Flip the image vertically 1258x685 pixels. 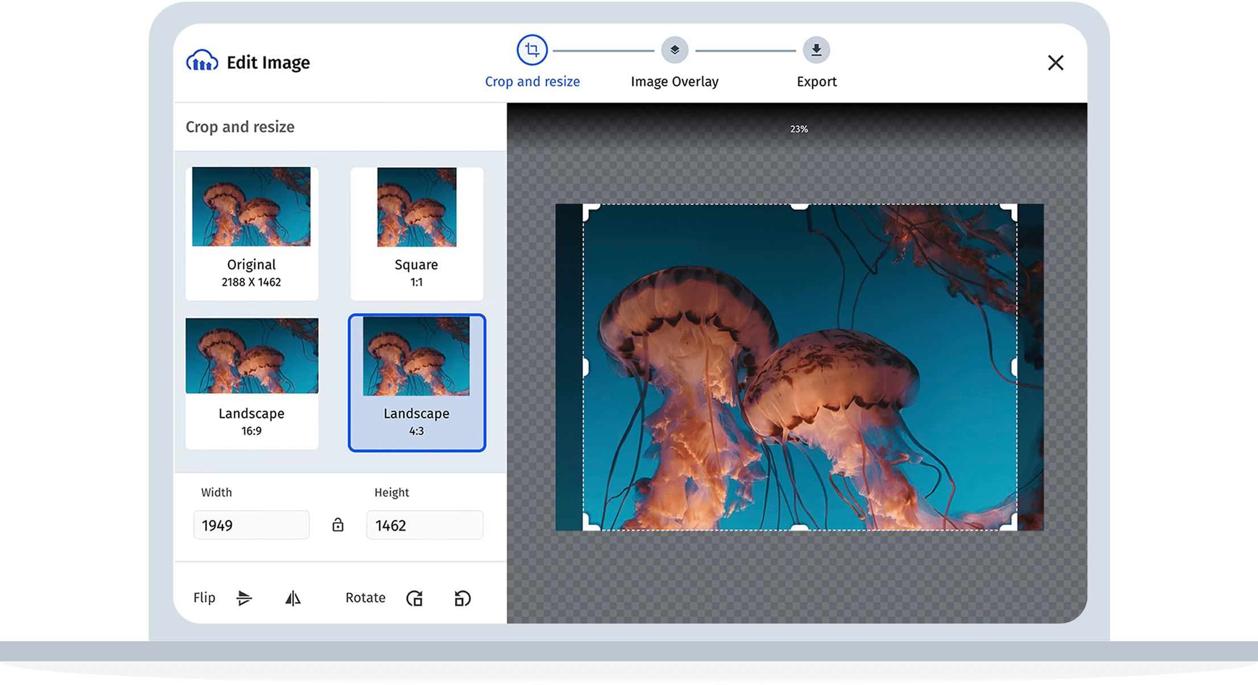coord(244,598)
